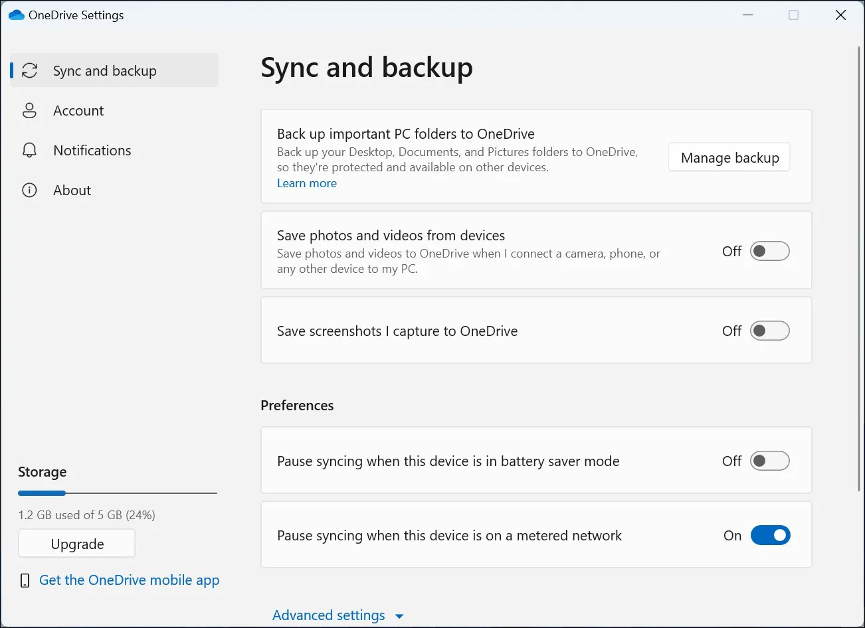Screen dimensions: 865x628
Task: Click the OneDrive cloud icon in titlebar
Action: tap(15, 14)
